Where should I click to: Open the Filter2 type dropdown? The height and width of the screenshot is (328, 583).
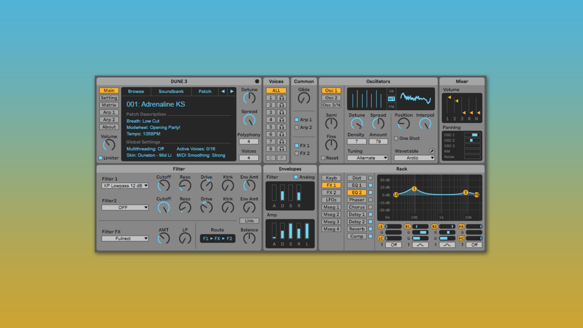pos(125,207)
